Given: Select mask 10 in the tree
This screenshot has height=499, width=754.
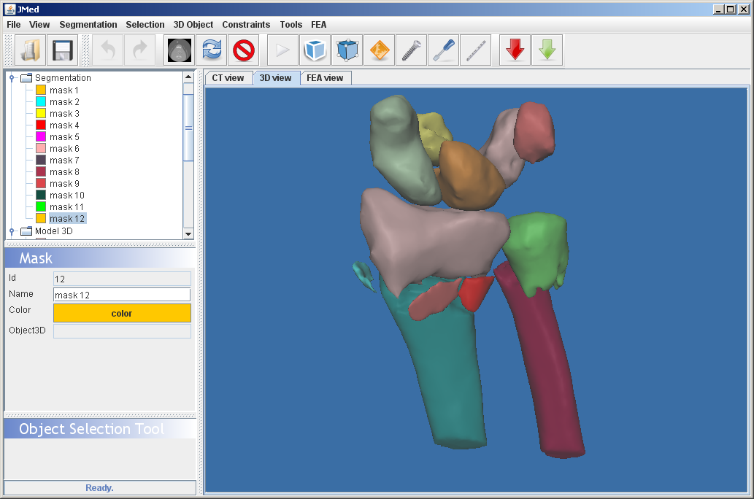Looking at the screenshot, I should (x=66, y=196).
